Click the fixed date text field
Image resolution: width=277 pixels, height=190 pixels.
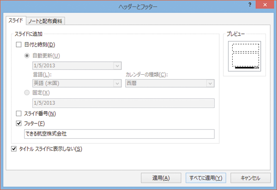pos(123,103)
